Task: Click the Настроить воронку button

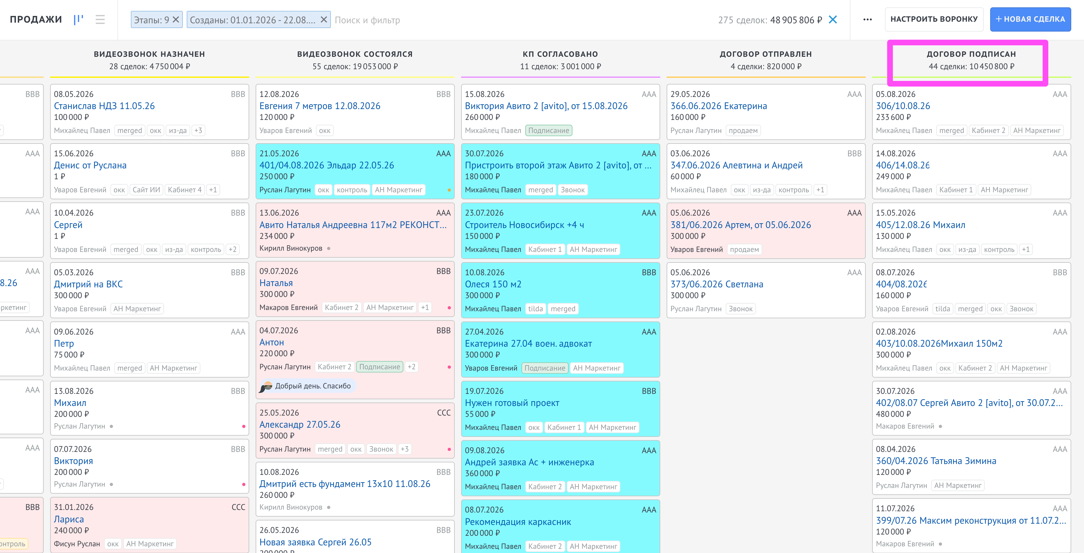Action: click(934, 19)
